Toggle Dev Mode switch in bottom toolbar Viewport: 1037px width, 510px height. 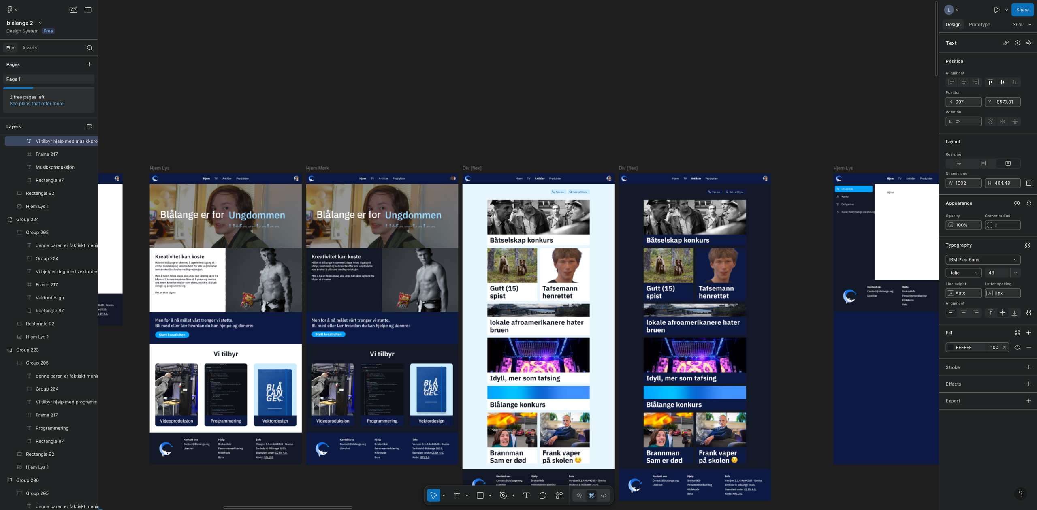click(x=604, y=495)
